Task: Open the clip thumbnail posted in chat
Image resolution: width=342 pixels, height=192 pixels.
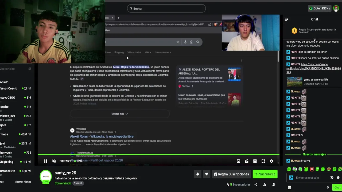Action: [x=294, y=82]
